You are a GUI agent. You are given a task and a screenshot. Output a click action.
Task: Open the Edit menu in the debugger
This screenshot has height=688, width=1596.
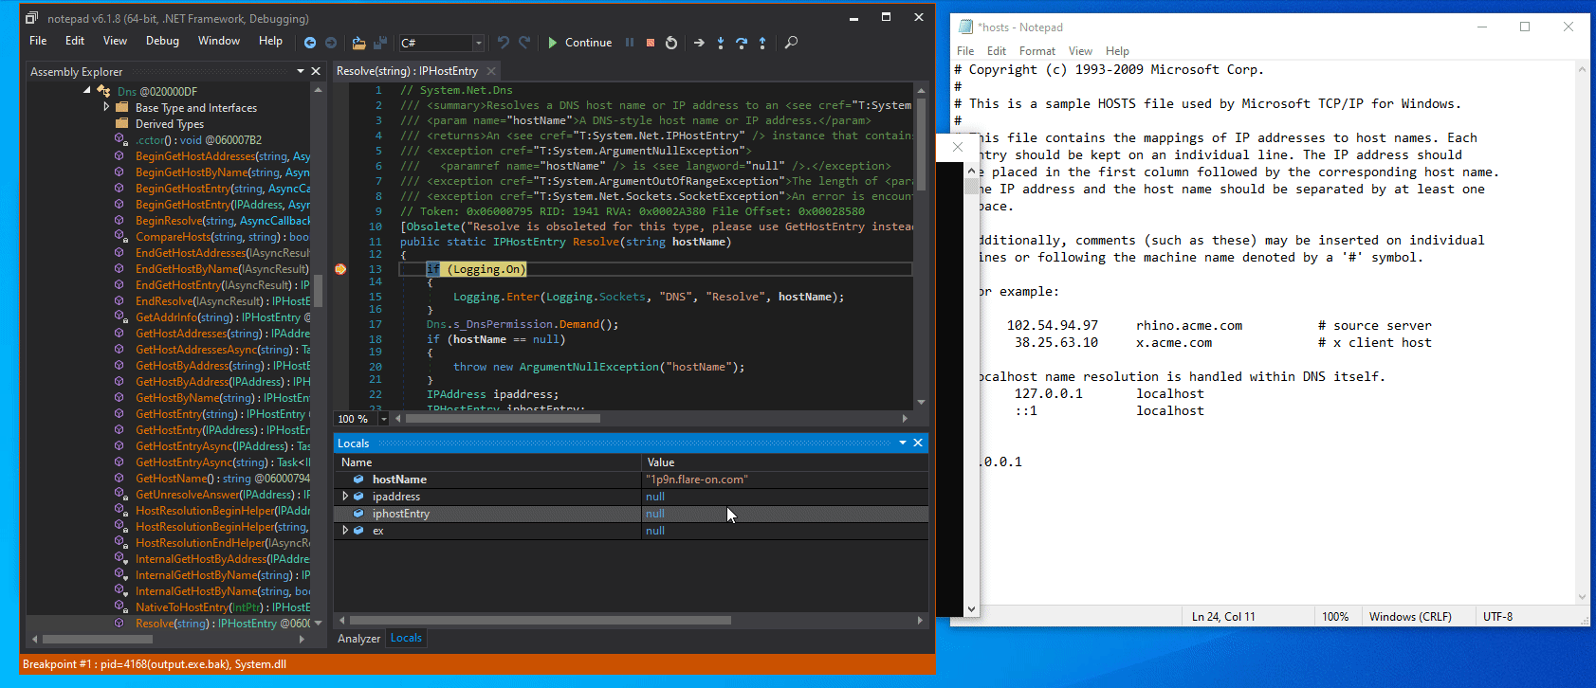75,41
